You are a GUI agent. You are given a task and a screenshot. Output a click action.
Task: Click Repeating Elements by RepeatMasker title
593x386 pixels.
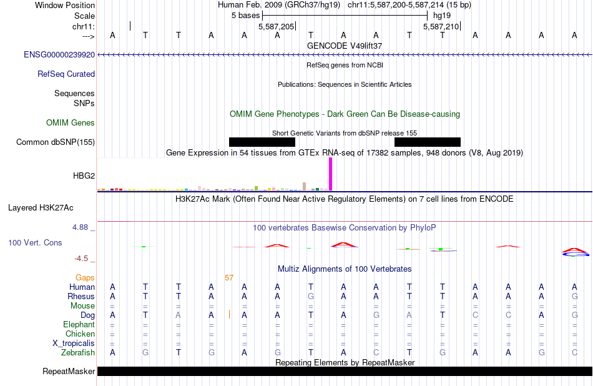345,362
